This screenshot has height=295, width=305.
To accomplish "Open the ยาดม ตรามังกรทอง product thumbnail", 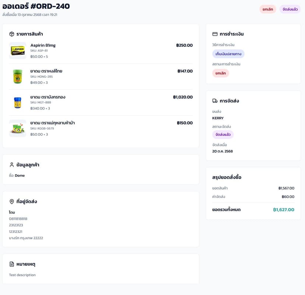I will tap(18, 102).
